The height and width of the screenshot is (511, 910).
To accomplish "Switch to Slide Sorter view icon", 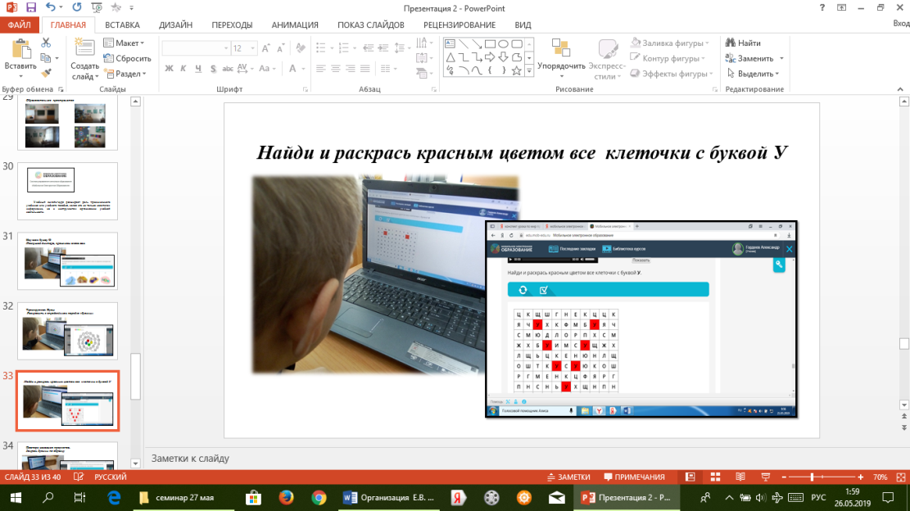I will pyautogui.click(x=713, y=477).
